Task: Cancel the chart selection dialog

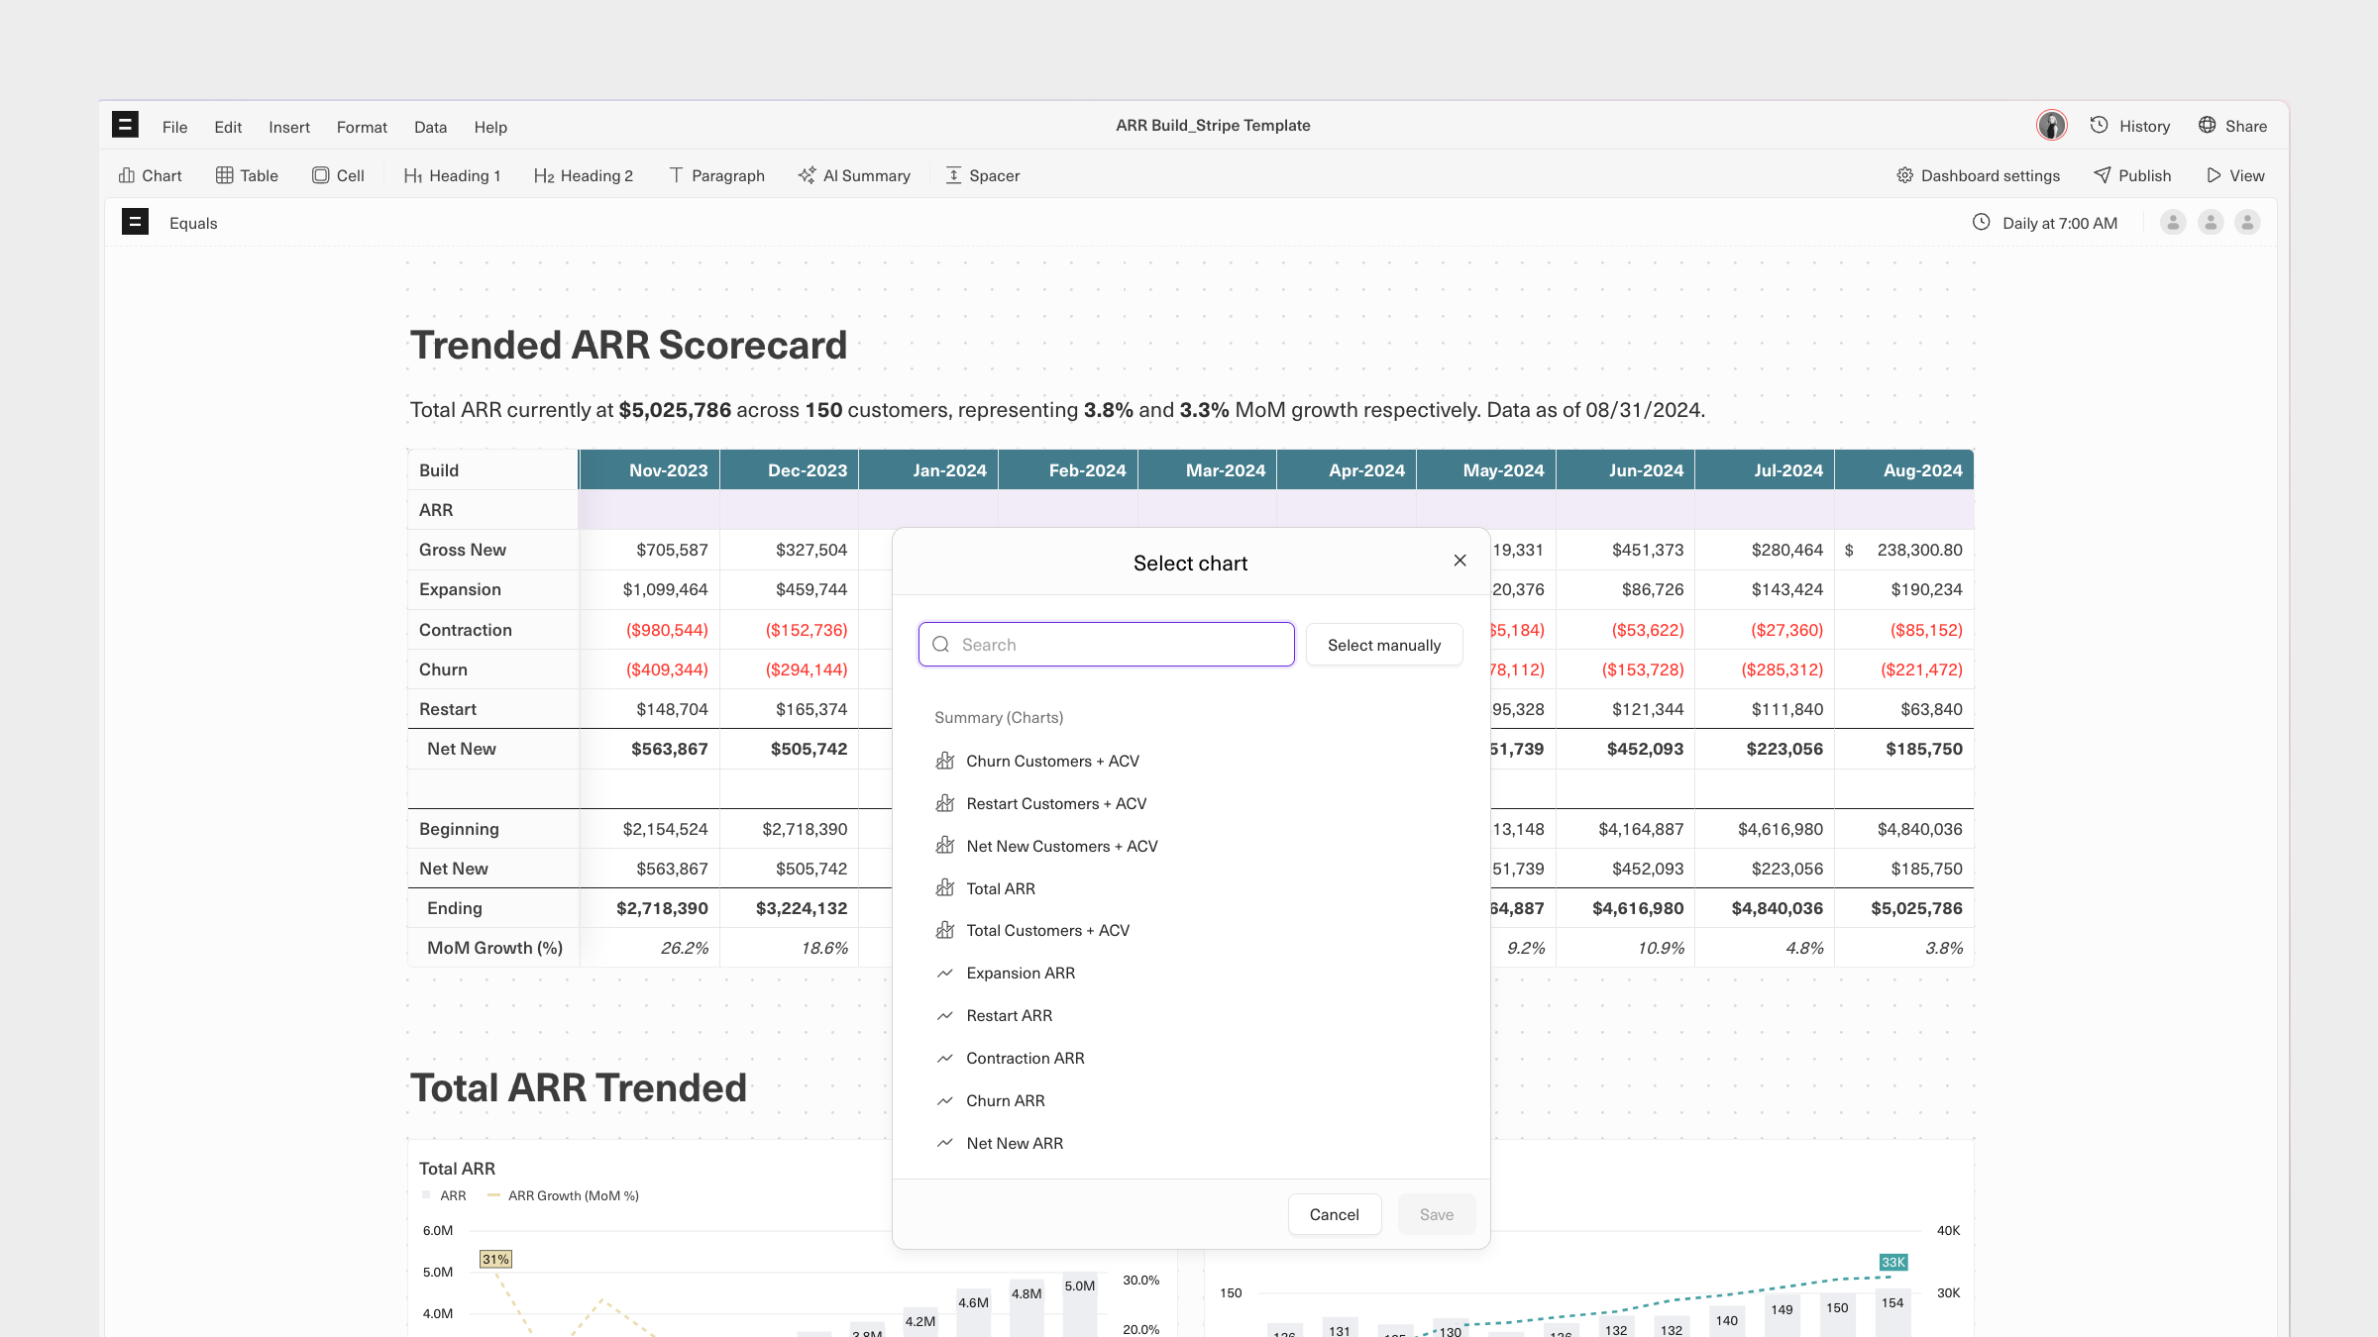Action: 1334,1214
